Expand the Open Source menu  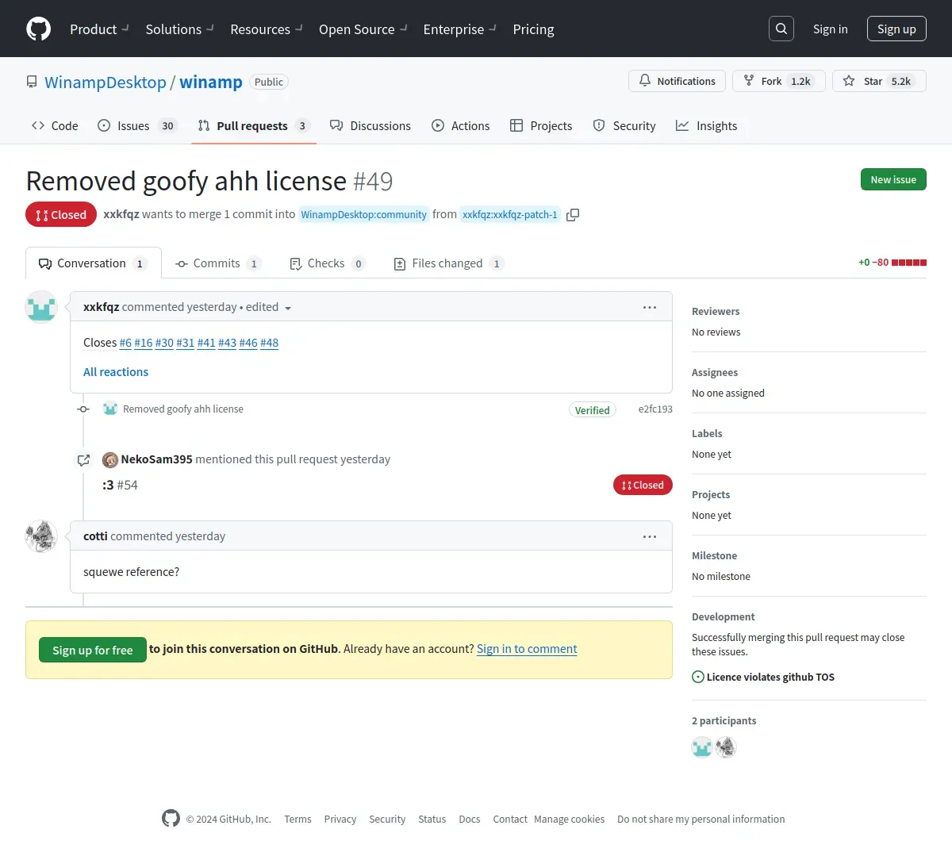click(x=363, y=29)
